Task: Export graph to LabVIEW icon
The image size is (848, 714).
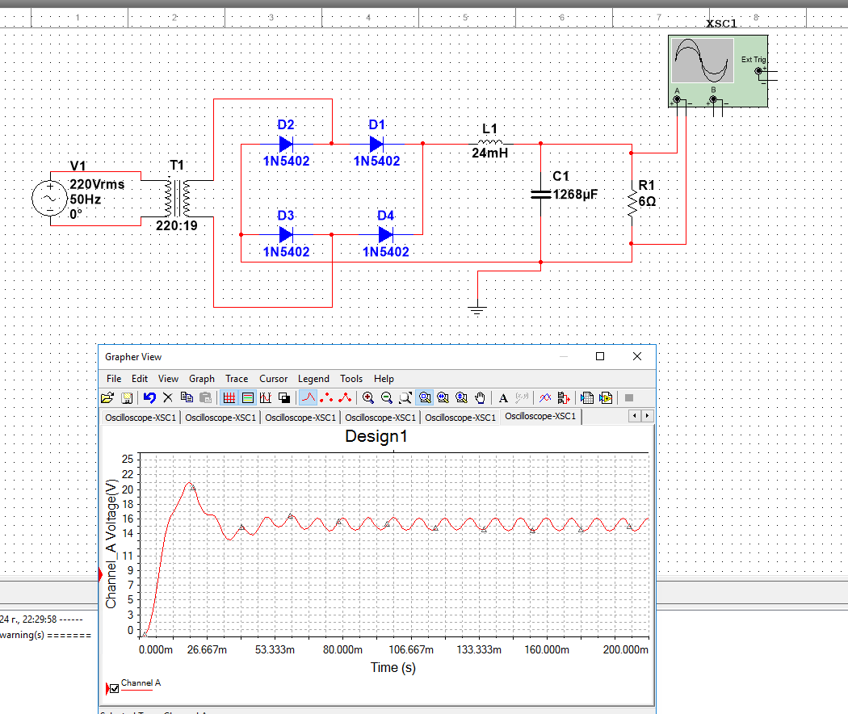Action: pyautogui.click(x=606, y=398)
